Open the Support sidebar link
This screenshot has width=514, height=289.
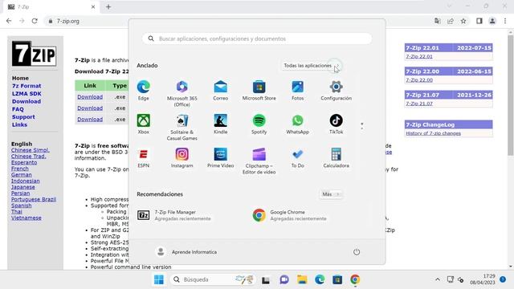[x=23, y=117]
